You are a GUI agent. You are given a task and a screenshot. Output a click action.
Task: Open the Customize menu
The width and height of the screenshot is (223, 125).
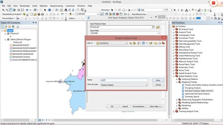pos(70,6)
